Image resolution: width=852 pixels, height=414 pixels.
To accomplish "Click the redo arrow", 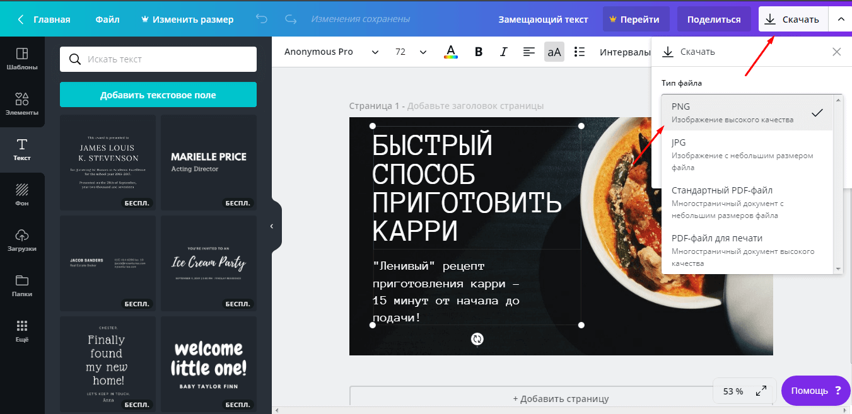I will [x=291, y=20].
